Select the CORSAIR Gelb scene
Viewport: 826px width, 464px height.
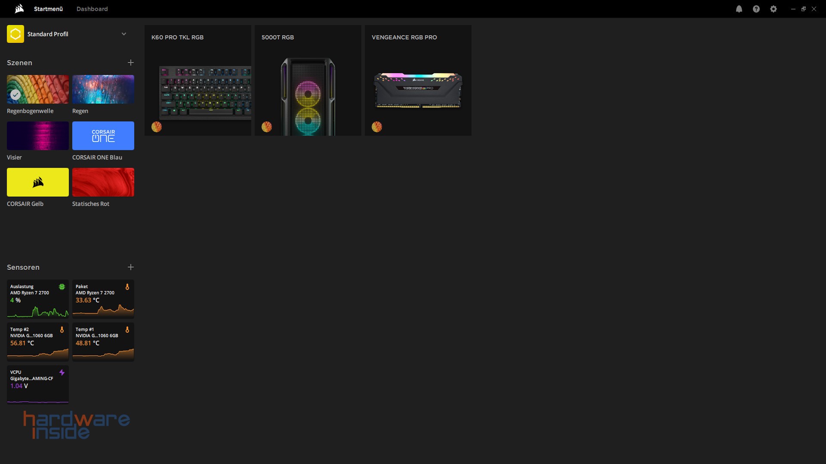click(x=38, y=182)
